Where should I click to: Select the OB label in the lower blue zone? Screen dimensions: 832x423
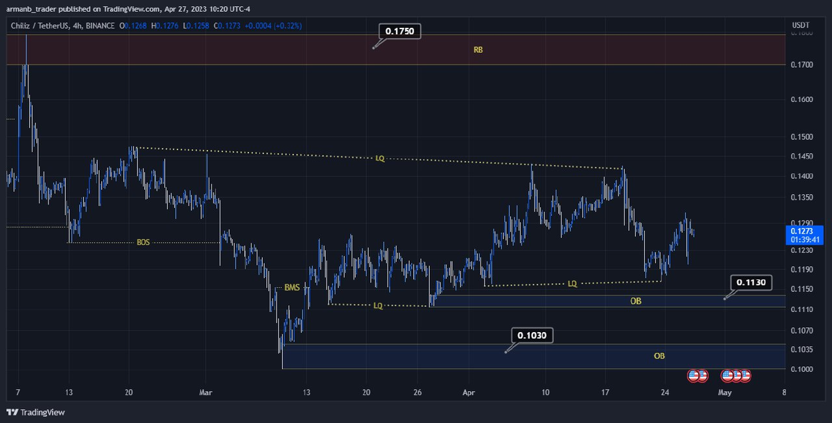(x=659, y=356)
